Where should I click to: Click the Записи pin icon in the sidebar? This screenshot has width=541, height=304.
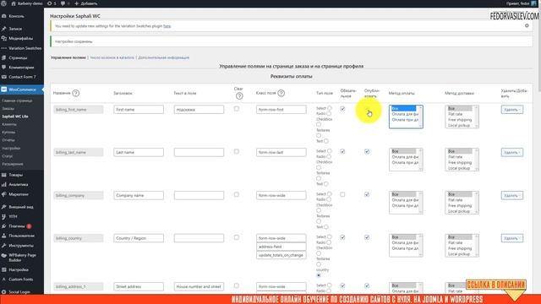(x=4, y=29)
